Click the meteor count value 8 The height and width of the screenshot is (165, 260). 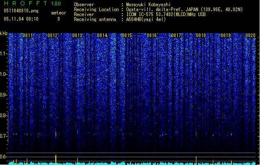pos(59,19)
